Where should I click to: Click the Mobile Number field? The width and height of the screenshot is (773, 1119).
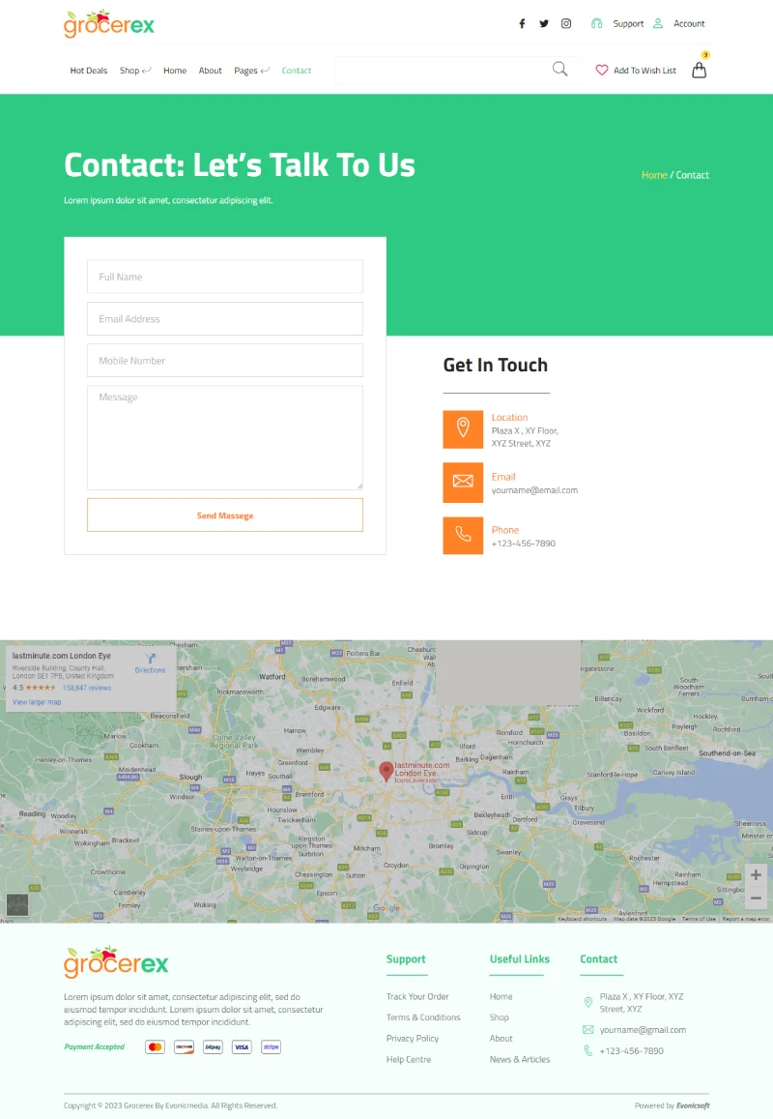coord(224,361)
